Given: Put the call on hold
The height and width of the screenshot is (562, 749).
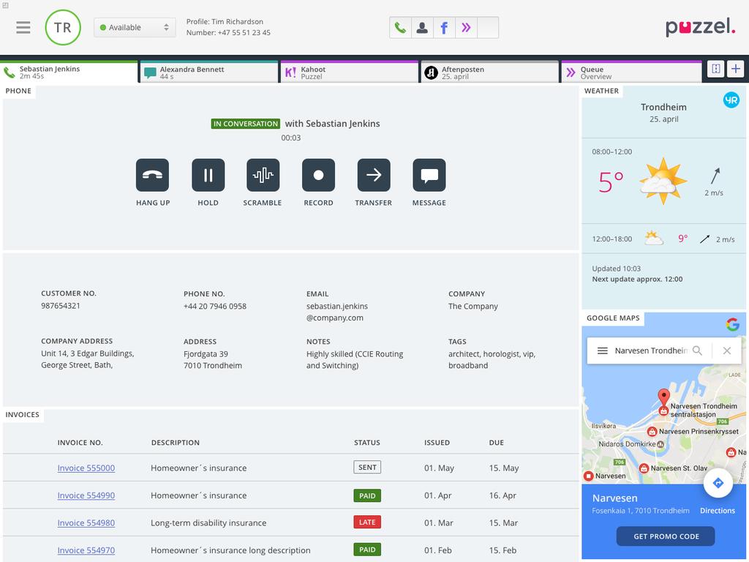Looking at the screenshot, I should pos(208,175).
